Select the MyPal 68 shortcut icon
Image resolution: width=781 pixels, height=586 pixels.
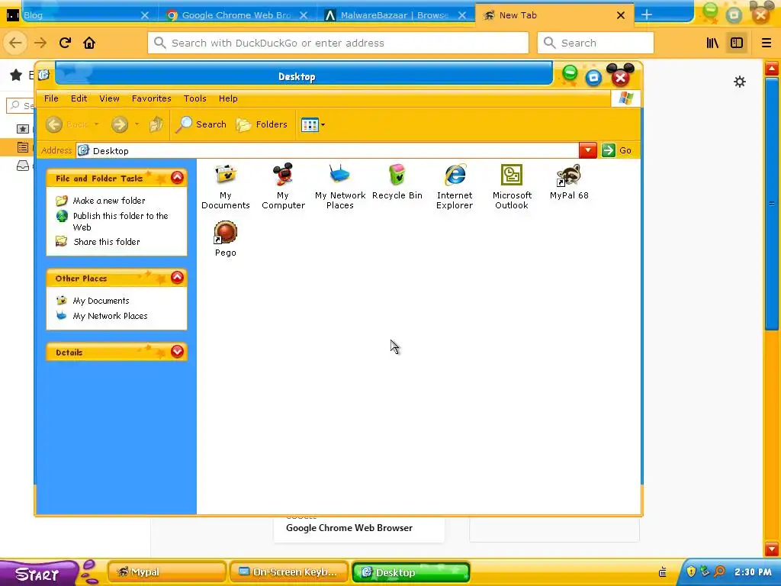click(569, 182)
